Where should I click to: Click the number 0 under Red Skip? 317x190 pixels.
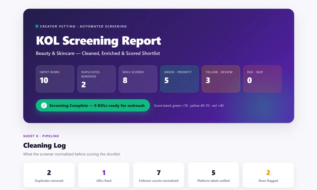point(250,80)
